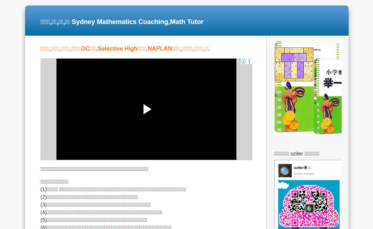Viewport: 373px width, 229px height.
Task: Open the ad options three-dot menu
Action: pos(249,62)
